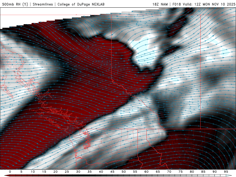Click the '90' colorbar scale label
Screen dimensions: 236x177
pyautogui.click(x=215, y=172)
